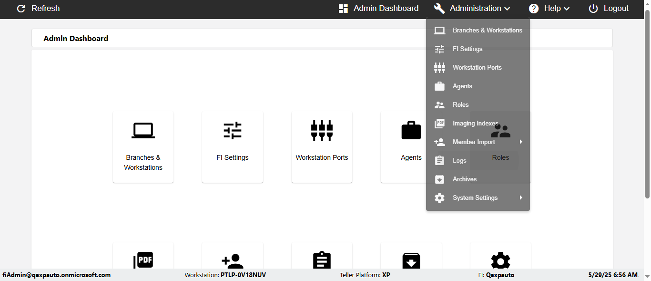The image size is (651, 281).
Task: Expand the Help dropdown chevron
Action: pyautogui.click(x=567, y=9)
